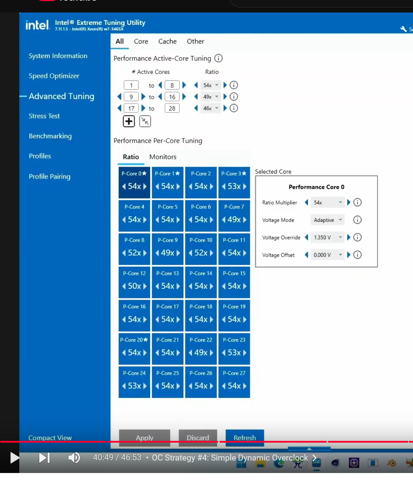This screenshot has height=483, width=413.
Task: Click info icon beside 46x active-core ratio
Action: (x=234, y=108)
